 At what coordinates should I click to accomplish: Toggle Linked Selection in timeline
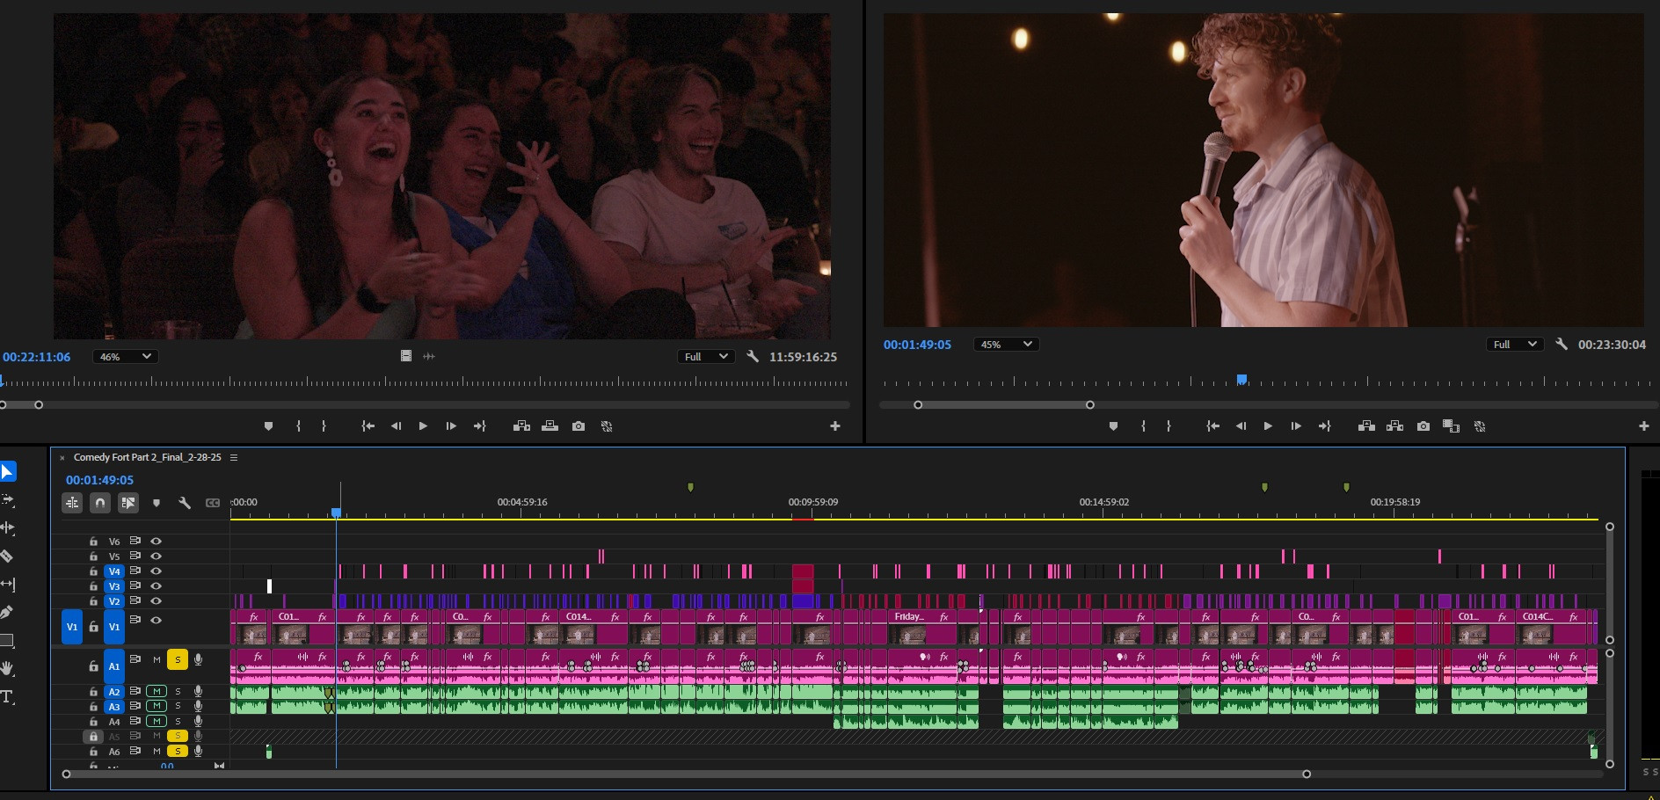[128, 503]
